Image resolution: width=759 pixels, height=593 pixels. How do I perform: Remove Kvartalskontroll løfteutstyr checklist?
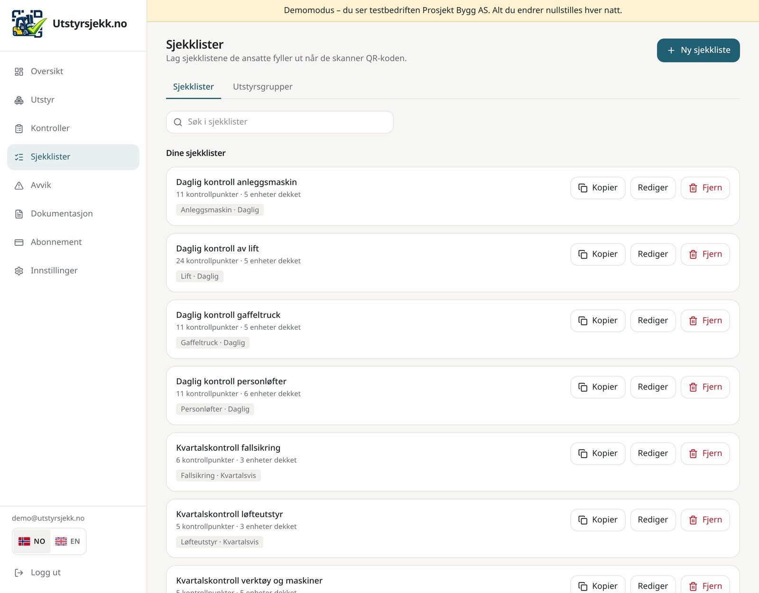click(705, 520)
